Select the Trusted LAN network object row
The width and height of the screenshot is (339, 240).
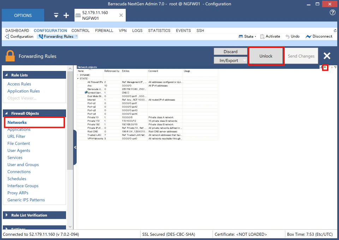(148, 135)
